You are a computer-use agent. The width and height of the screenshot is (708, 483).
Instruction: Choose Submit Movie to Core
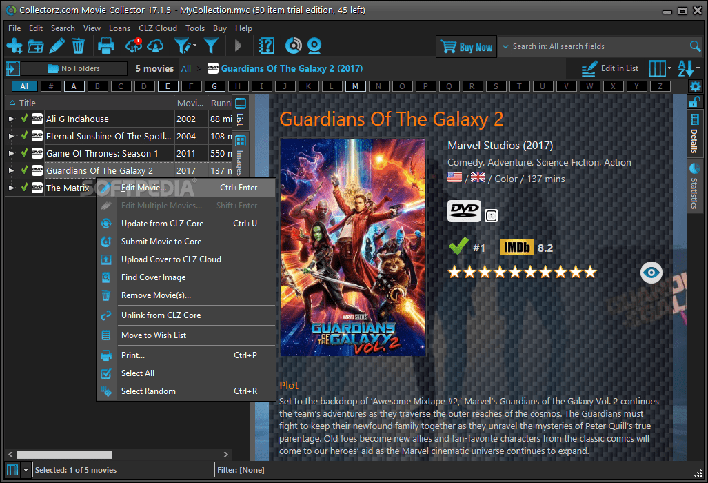point(186,241)
